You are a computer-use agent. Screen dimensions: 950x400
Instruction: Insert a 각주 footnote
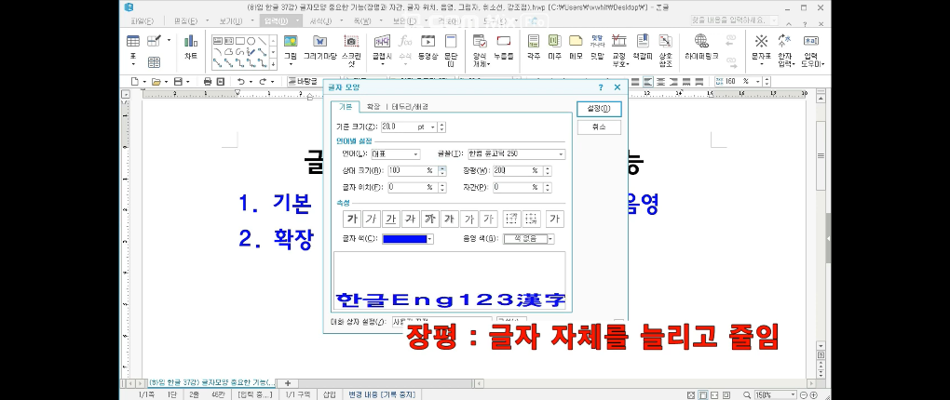tap(534, 47)
